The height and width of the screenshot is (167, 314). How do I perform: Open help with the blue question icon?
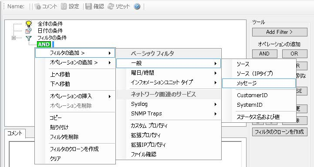137,7
